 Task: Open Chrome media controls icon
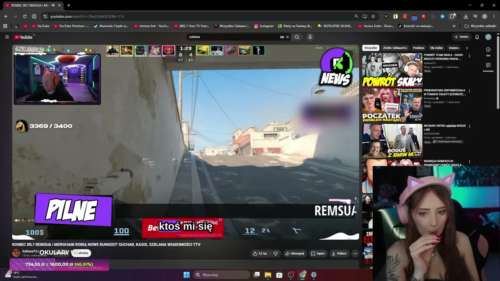coord(475,16)
